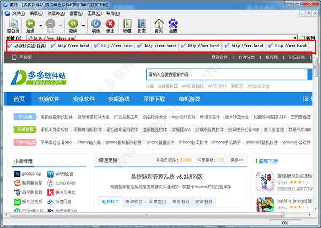The height and width of the screenshot is (228, 321).
Task: Select 苹果下载 in navigation bar
Action: [x=154, y=99]
